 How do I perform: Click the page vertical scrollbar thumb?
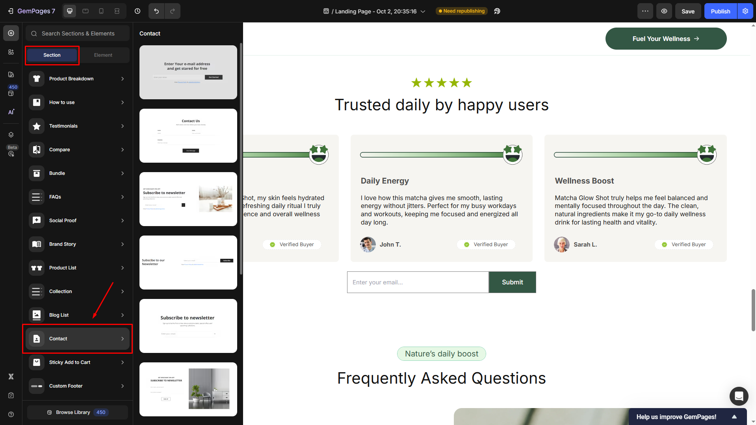tap(753, 310)
